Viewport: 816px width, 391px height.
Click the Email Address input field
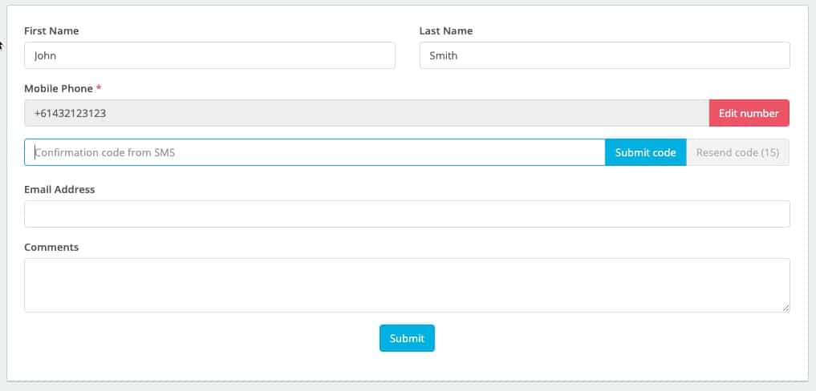(407, 214)
